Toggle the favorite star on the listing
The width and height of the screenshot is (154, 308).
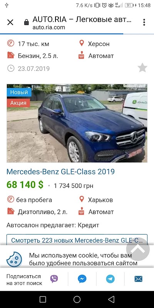pyautogui.click(x=142, y=68)
